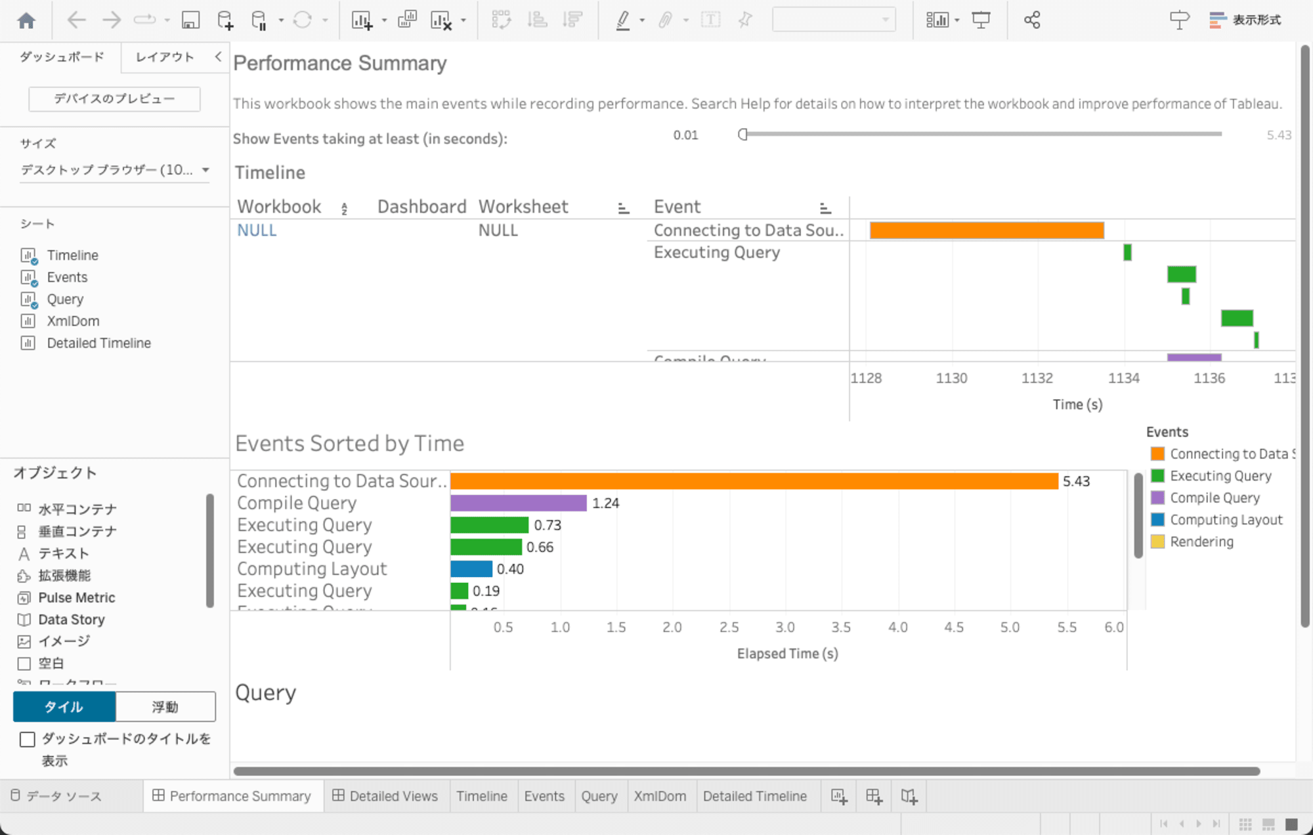Go to the Tableau start page home icon
The image size is (1313, 835).
[26, 20]
